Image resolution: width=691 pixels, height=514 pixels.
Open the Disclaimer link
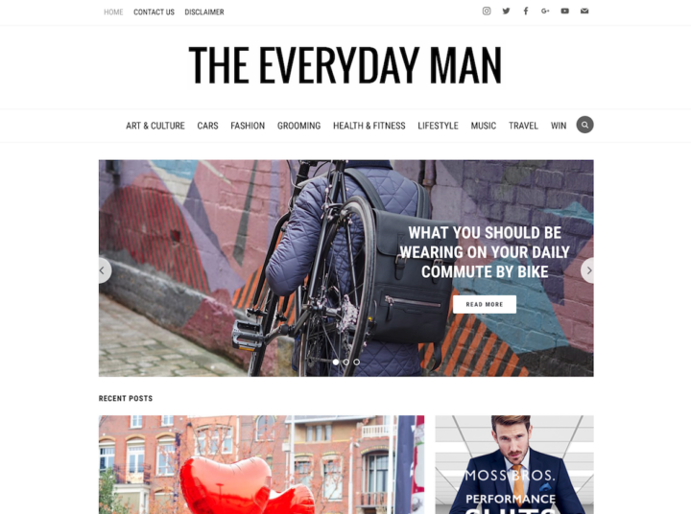204,12
